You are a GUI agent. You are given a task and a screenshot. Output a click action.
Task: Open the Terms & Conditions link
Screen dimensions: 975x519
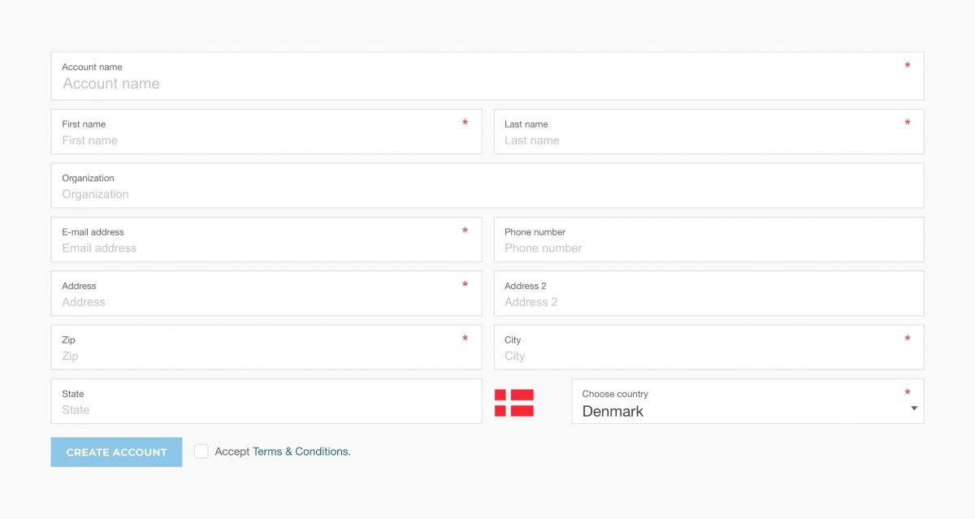pos(299,451)
